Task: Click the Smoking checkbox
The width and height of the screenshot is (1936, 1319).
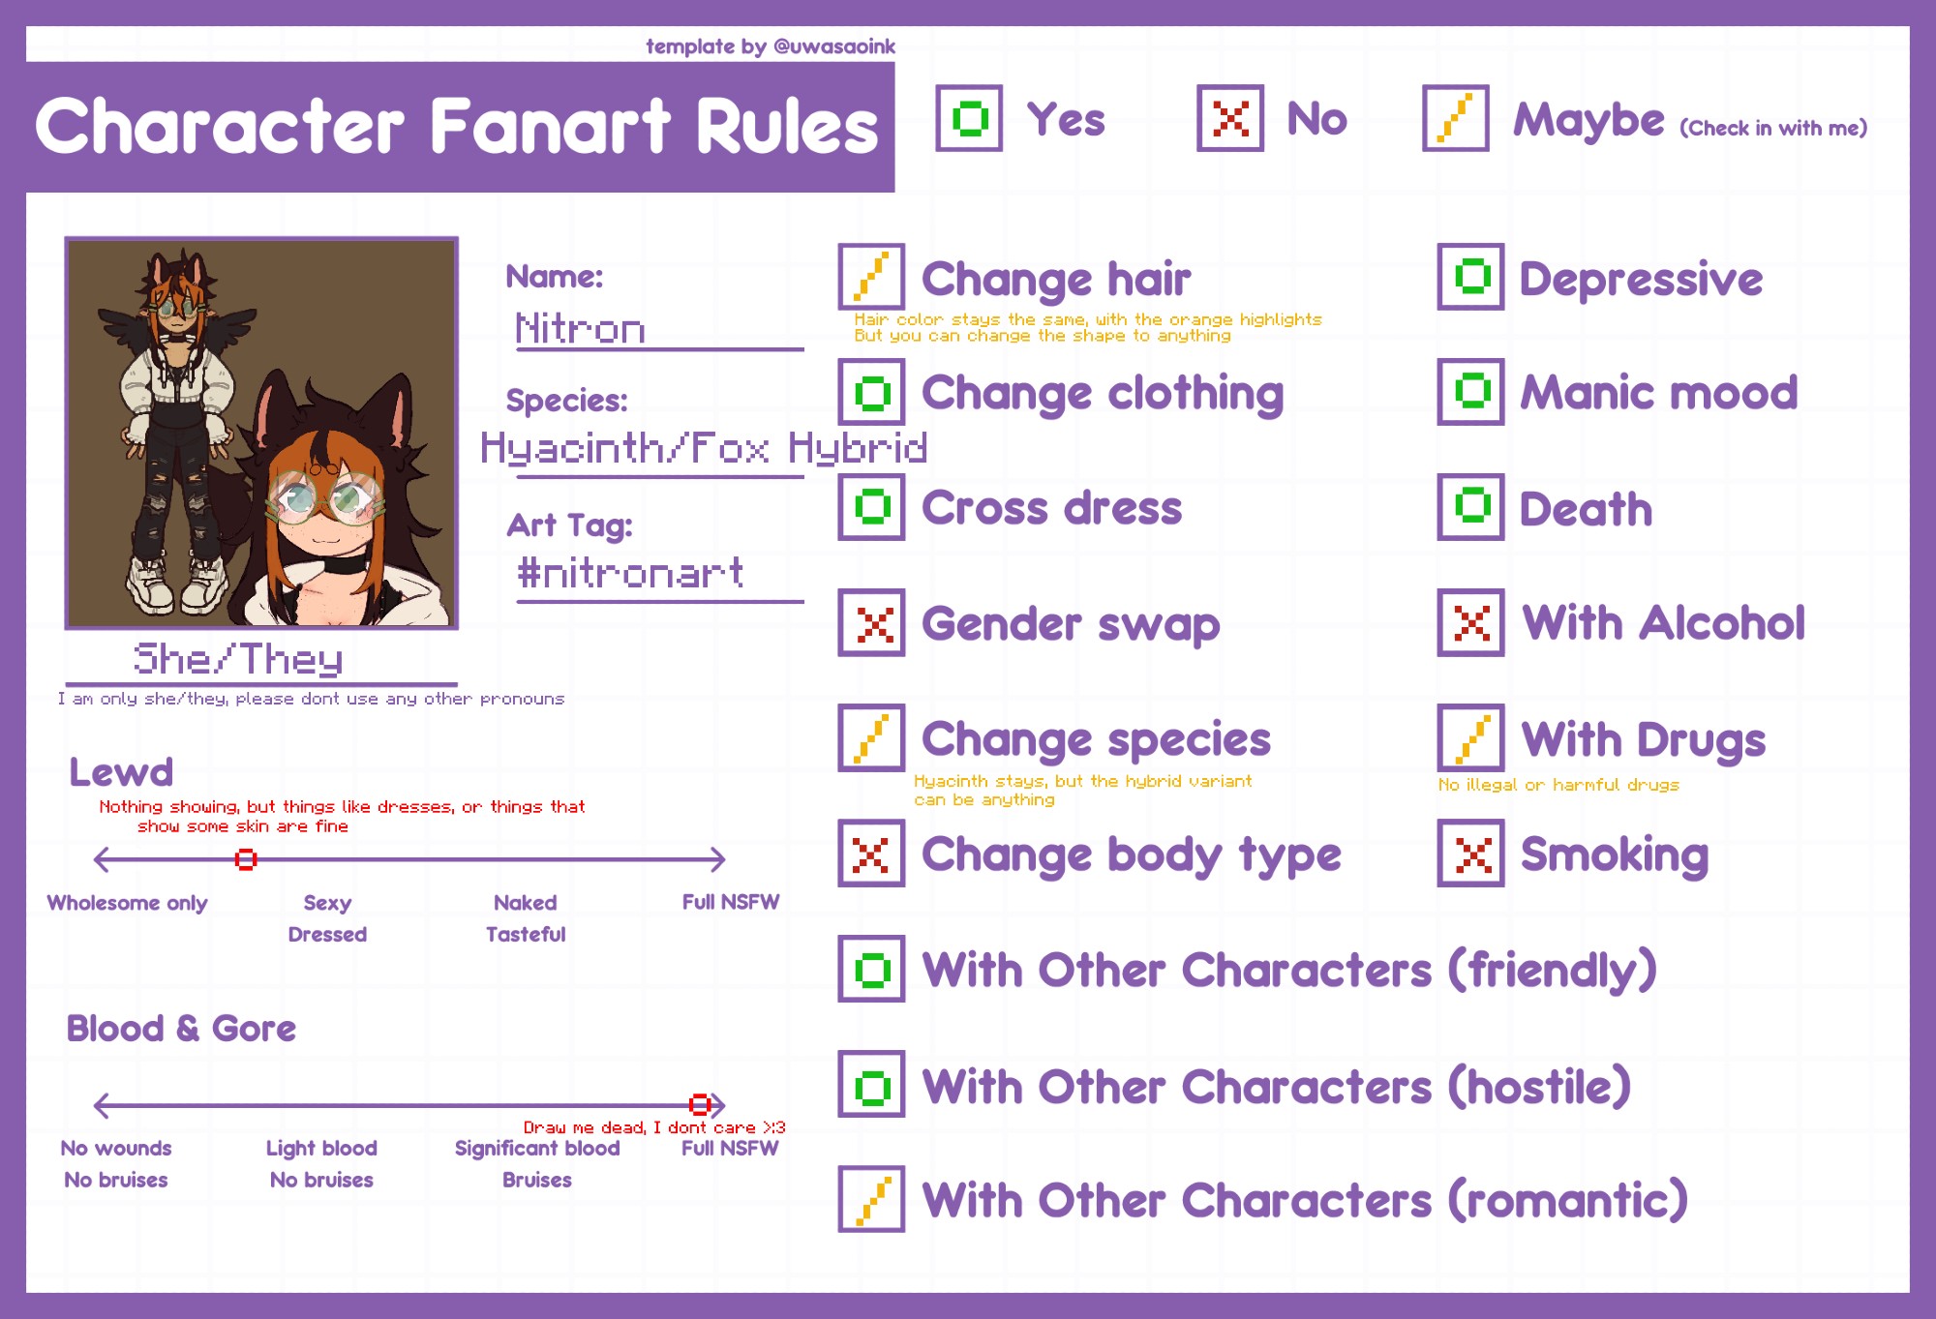Action: click(1470, 854)
